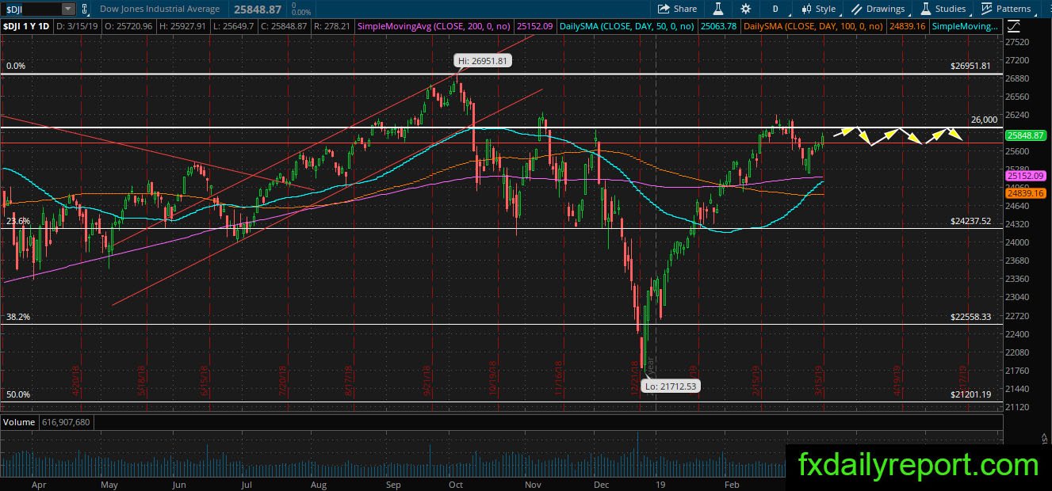This screenshot has width=1052, height=491.
Task: Open the symbol selector dropdown arrow
Action: 68,9
